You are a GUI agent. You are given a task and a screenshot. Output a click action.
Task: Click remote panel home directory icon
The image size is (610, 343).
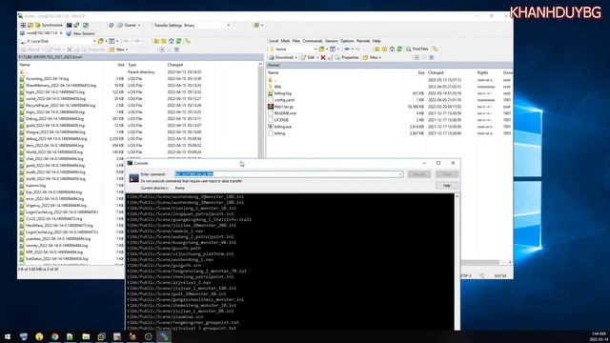tap(392, 49)
